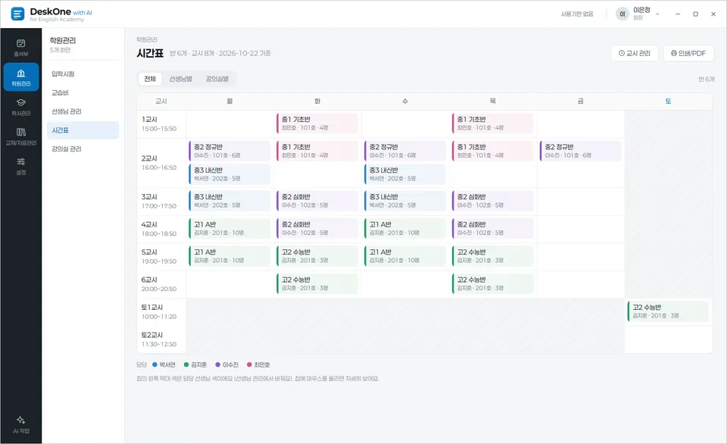Open Friday's 중2 정규반 class card

(581, 151)
